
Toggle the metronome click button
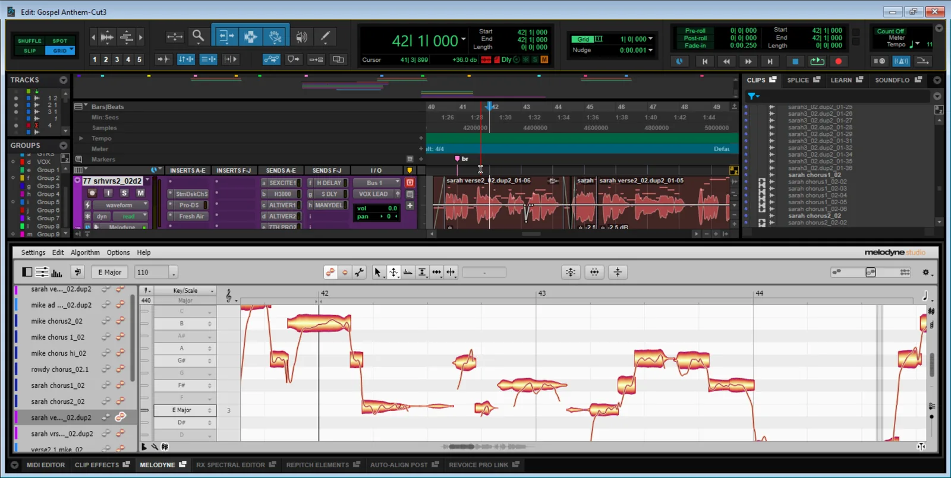901,61
